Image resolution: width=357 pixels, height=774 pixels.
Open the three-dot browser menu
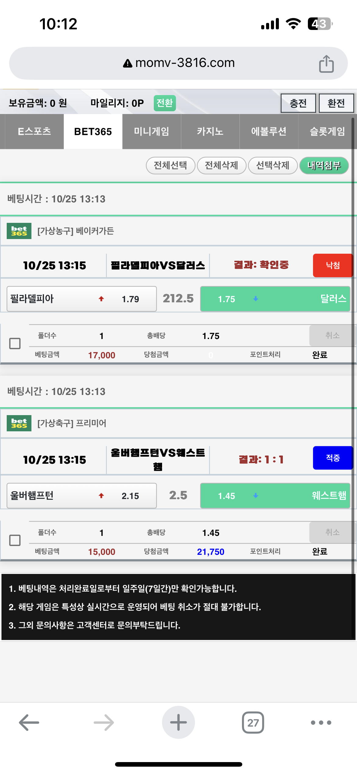(321, 723)
